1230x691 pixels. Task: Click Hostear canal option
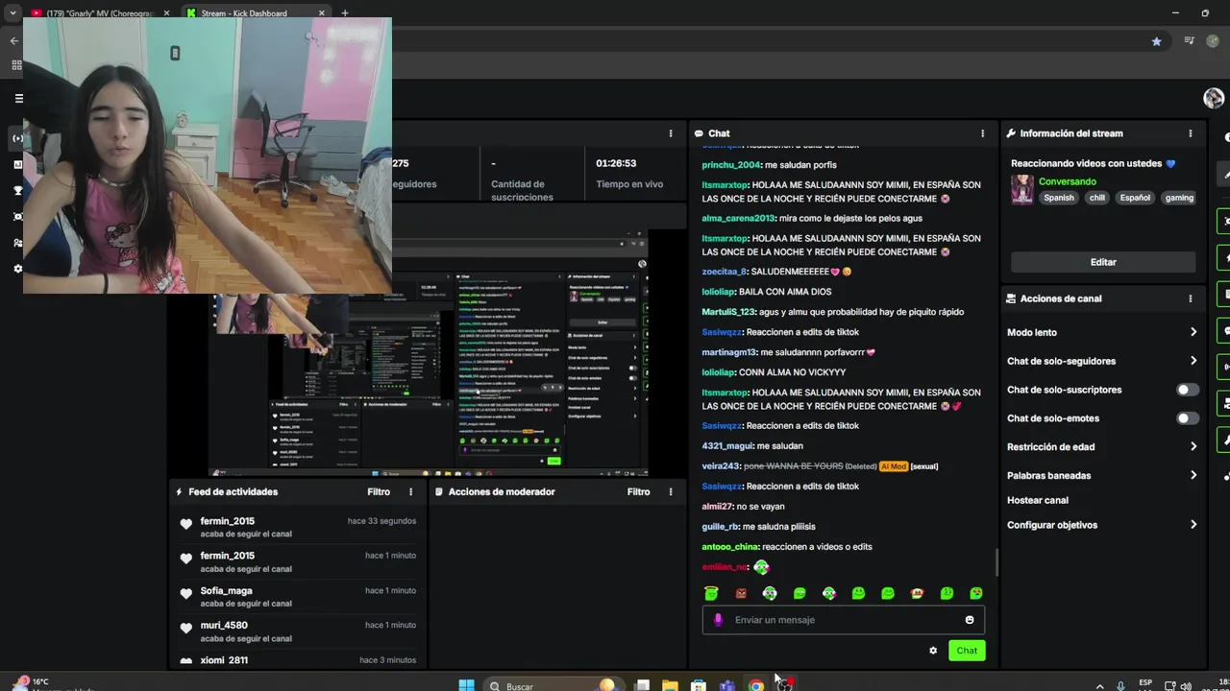(x=1038, y=500)
